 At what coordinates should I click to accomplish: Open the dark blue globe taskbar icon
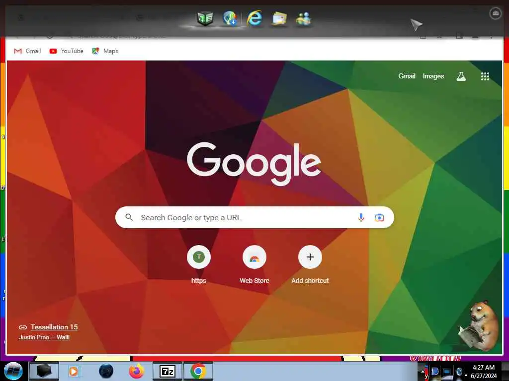pyautogui.click(x=106, y=371)
